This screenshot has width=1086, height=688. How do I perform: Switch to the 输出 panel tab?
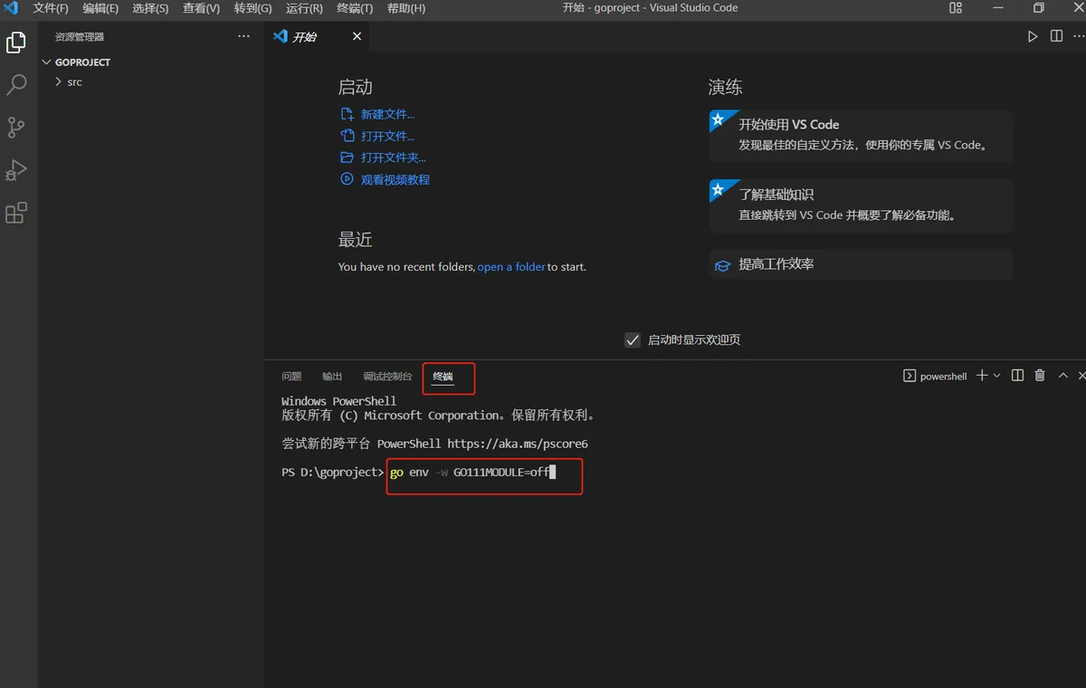pos(332,377)
